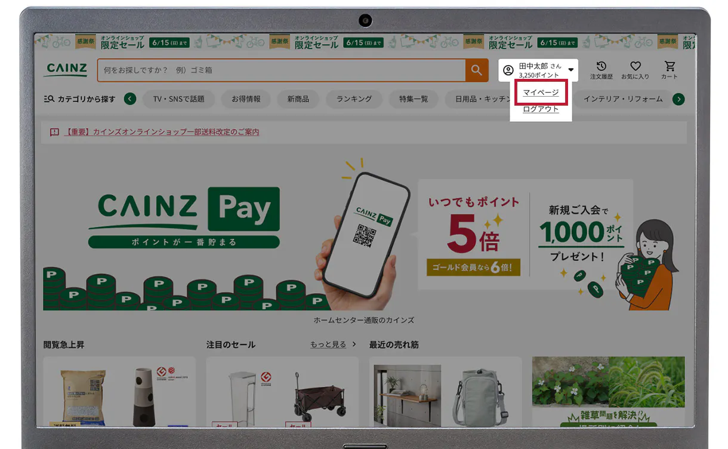Select マイページ from account menu

(x=541, y=93)
